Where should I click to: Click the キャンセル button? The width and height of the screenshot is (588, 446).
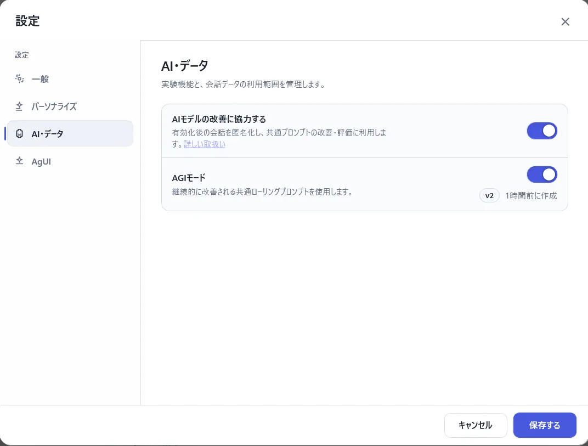click(476, 425)
